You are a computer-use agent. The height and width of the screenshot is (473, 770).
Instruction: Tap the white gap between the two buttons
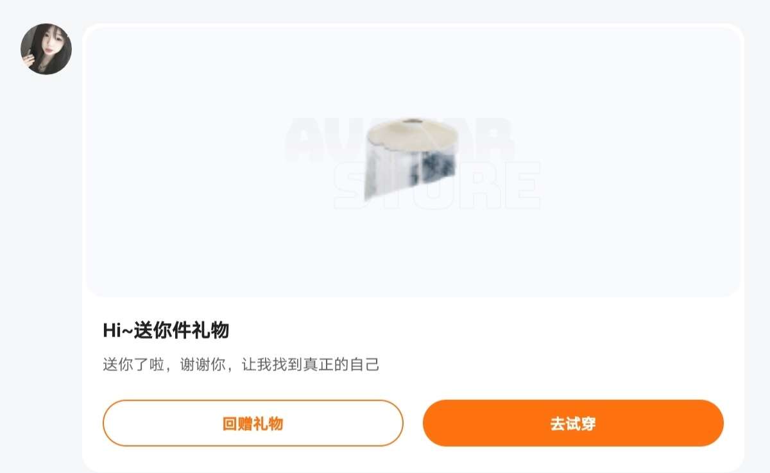[413, 423]
